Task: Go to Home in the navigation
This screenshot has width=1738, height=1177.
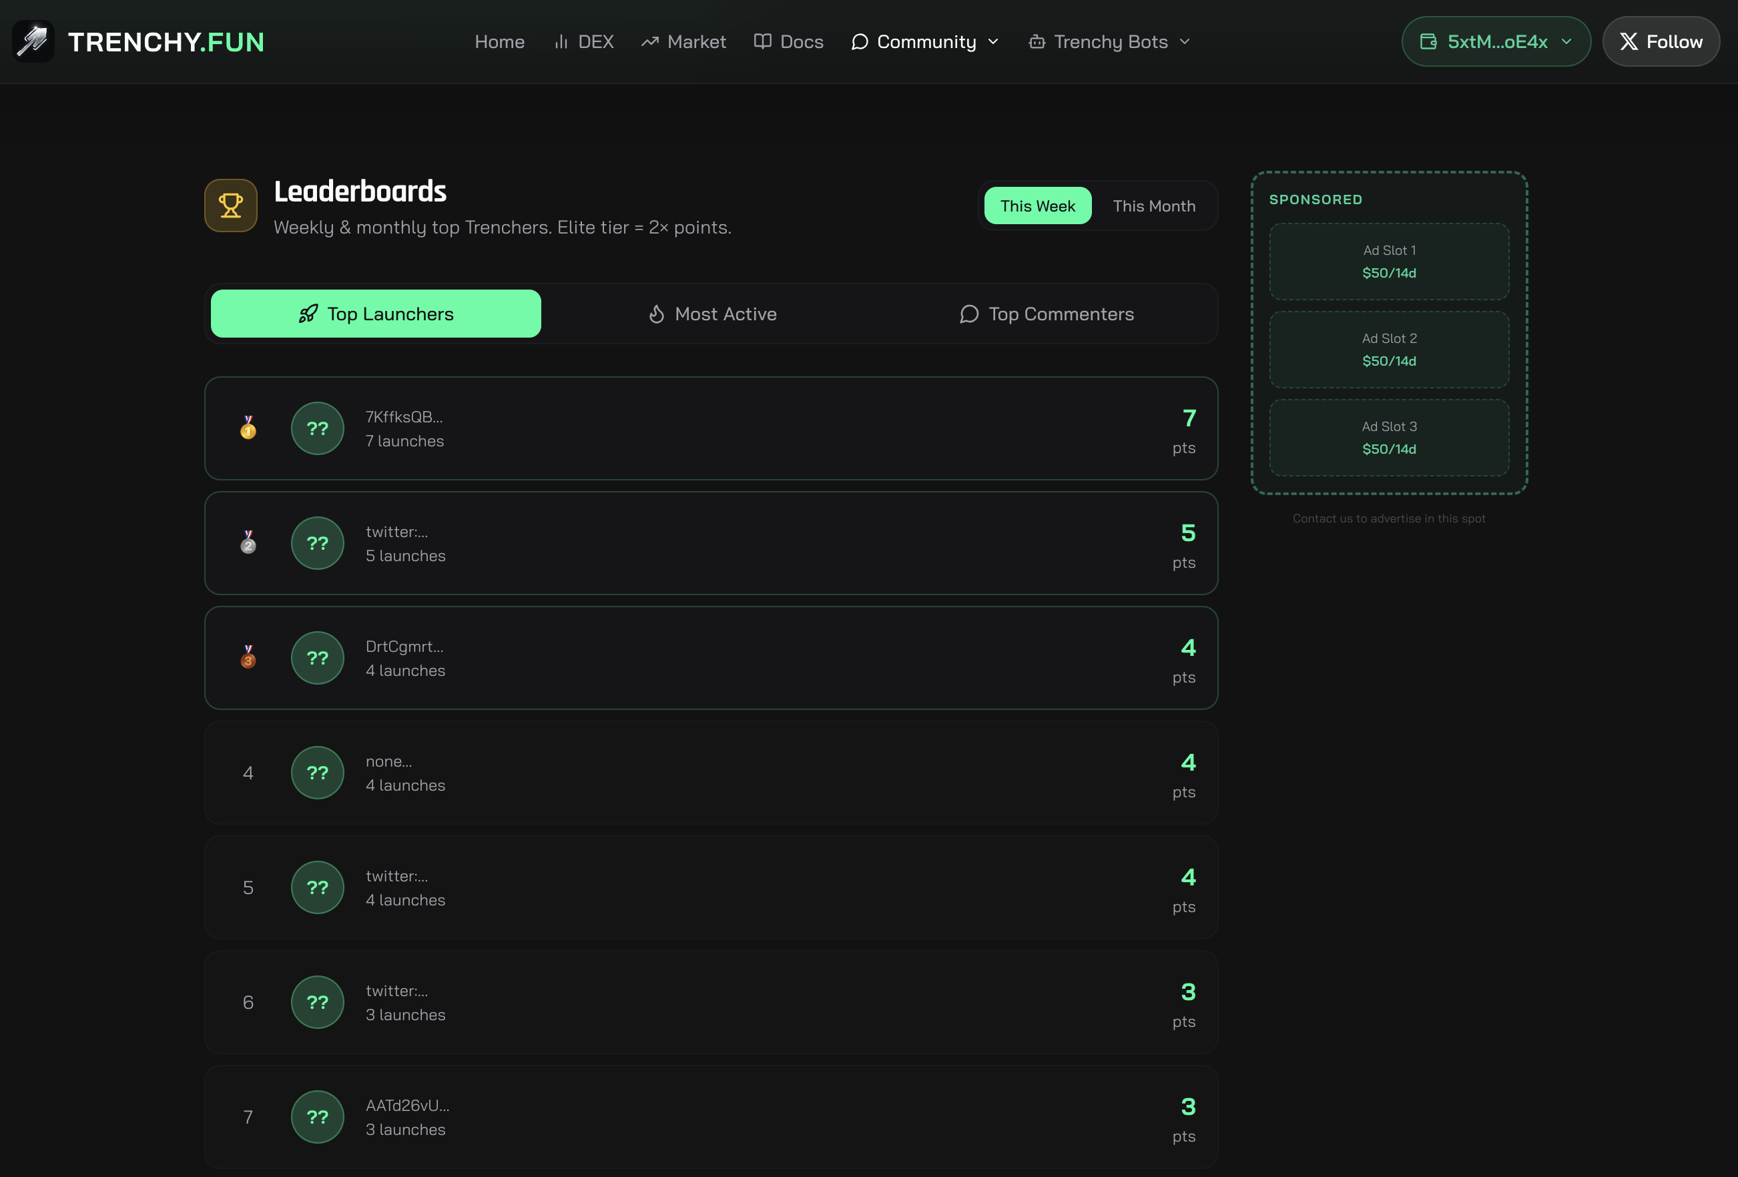Action: click(x=499, y=42)
